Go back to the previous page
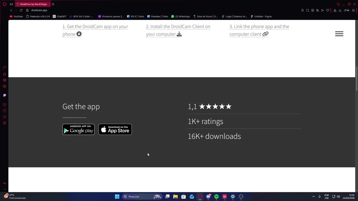The width and height of the screenshot is (358, 201). click(x=11, y=10)
